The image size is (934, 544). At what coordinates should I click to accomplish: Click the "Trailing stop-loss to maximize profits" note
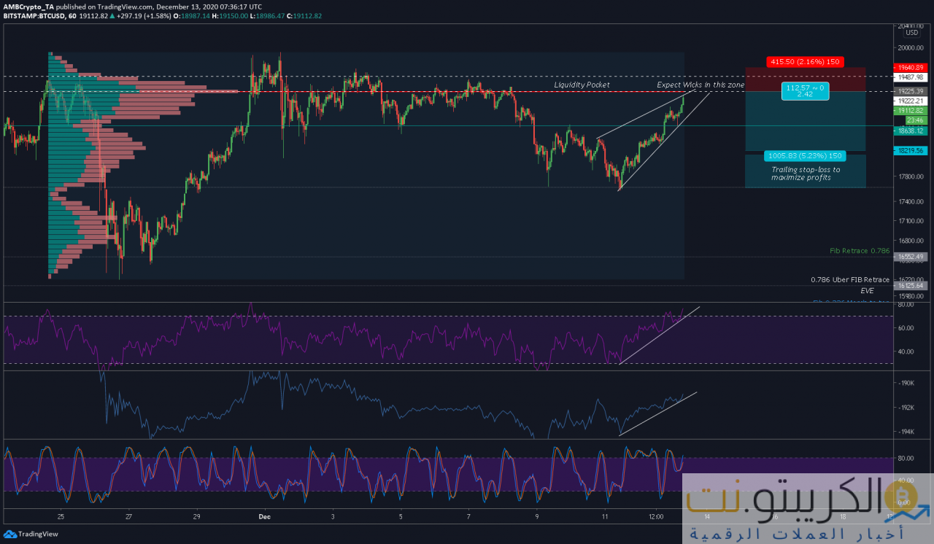pyautogui.click(x=805, y=174)
